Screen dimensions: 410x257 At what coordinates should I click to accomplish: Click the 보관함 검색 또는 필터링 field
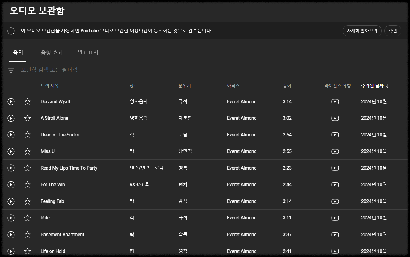(x=49, y=70)
